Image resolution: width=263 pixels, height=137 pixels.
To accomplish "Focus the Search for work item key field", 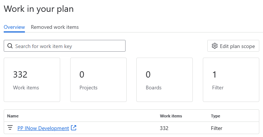I will tap(65, 46).
